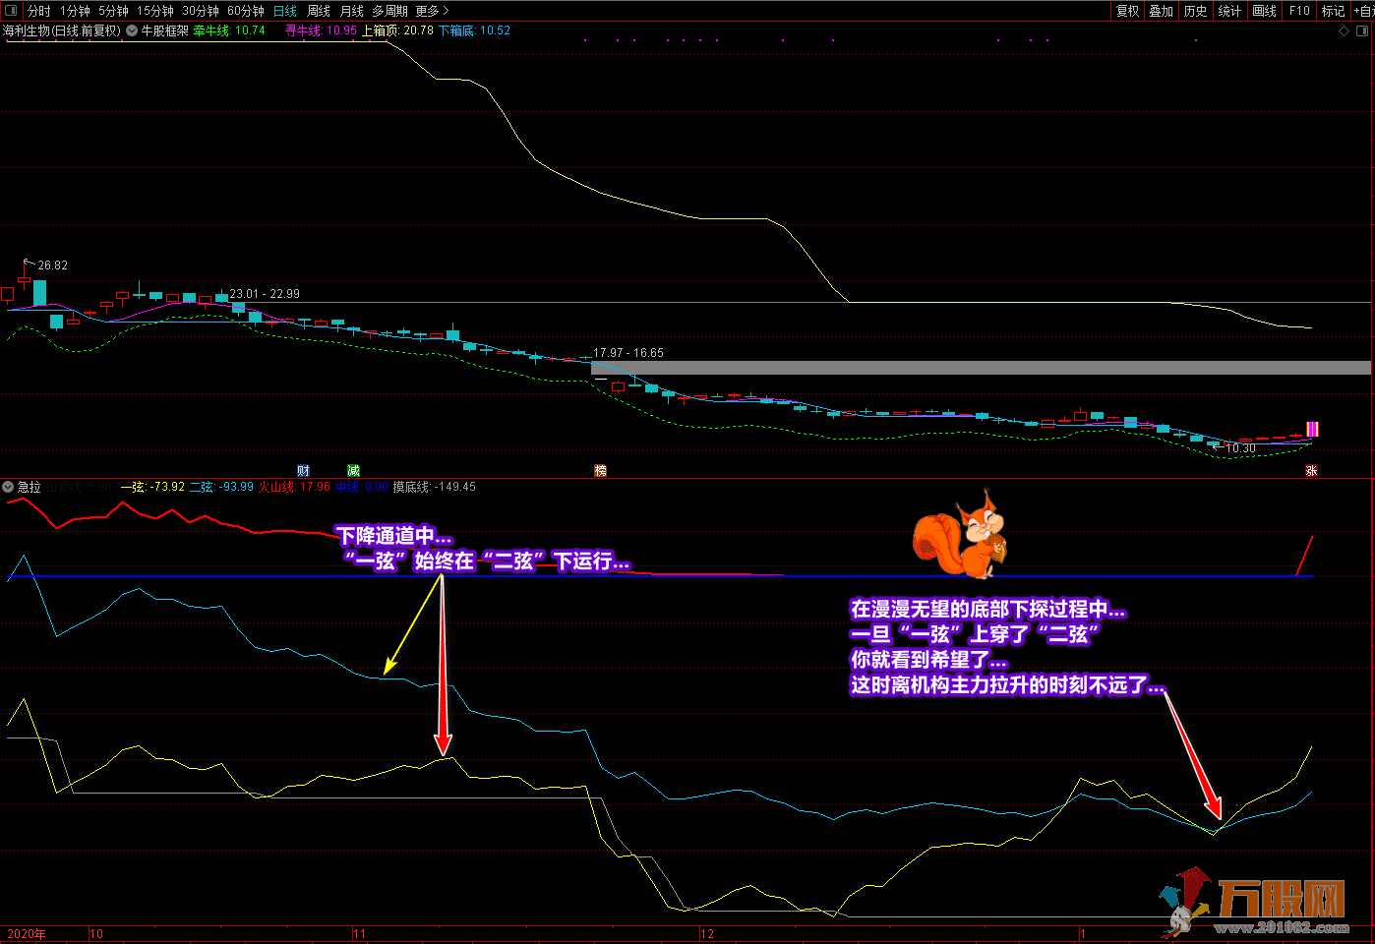Screen dimensions: 1375x944
Task: Select the 月线 monthly period tab
Action: point(352,11)
